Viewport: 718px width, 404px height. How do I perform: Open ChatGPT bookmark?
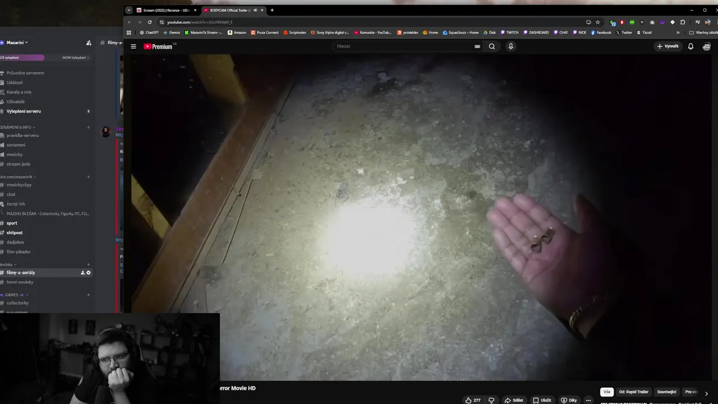pyautogui.click(x=149, y=33)
